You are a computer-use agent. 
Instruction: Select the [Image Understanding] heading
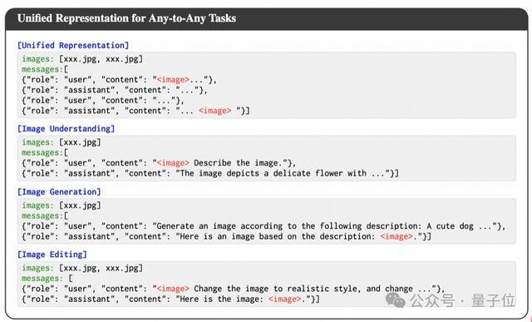point(66,129)
